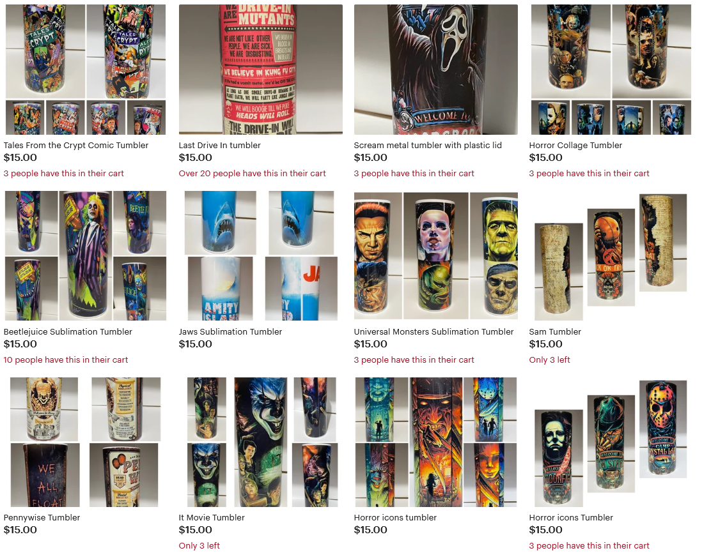This screenshot has width=702, height=553.
Task: Click the Pennywise Tumbler title
Action: [x=42, y=518]
